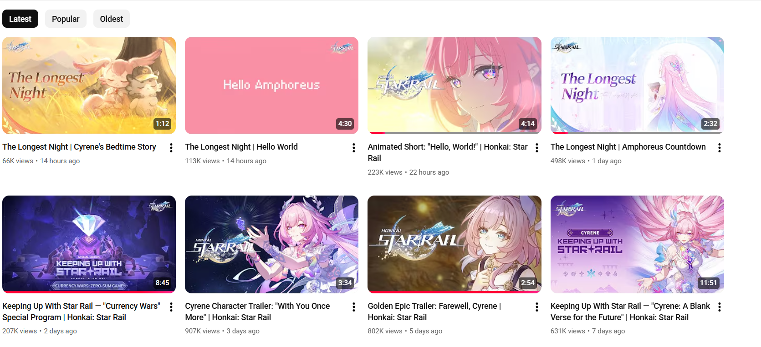The height and width of the screenshot is (347, 761).
Task: Open more actions for Animated Short video
Action: [537, 148]
